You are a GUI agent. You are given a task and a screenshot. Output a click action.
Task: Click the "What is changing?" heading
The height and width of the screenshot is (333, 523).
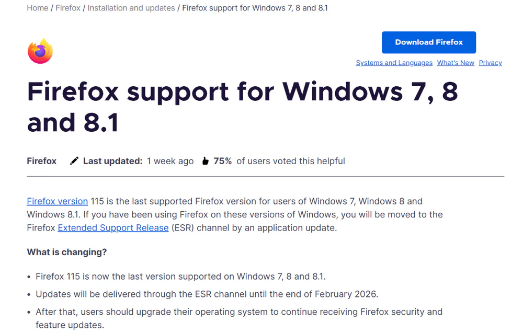pos(66,251)
